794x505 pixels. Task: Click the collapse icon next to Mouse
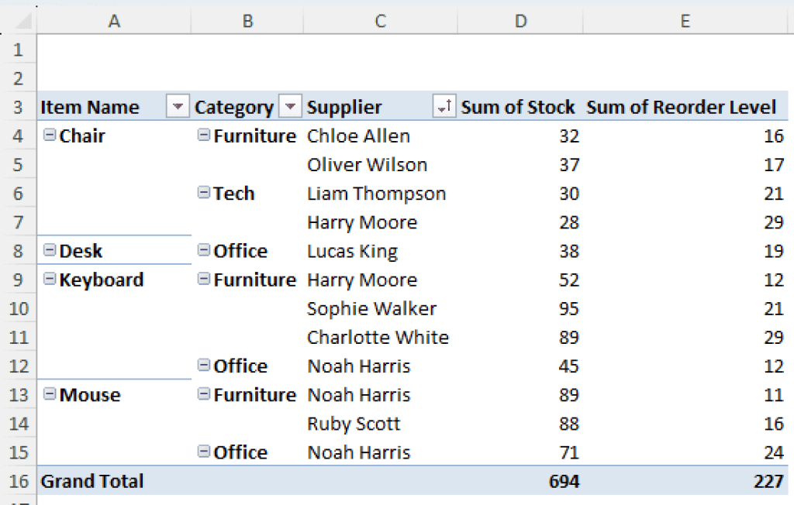[49, 395]
